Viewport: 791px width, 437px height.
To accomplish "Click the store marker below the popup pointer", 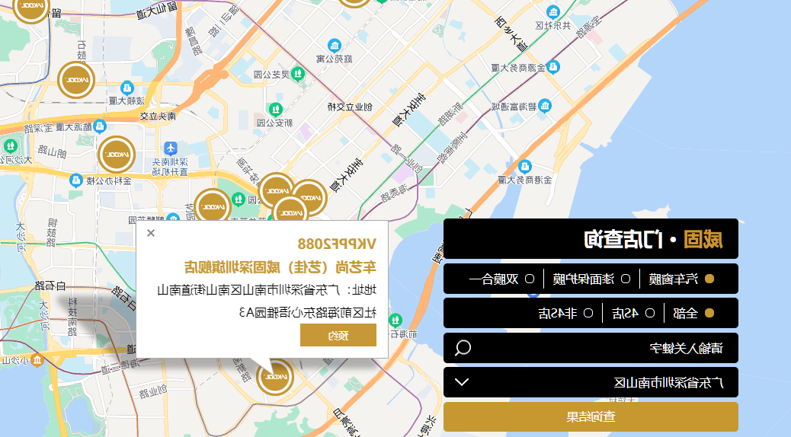I will point(275,376).
